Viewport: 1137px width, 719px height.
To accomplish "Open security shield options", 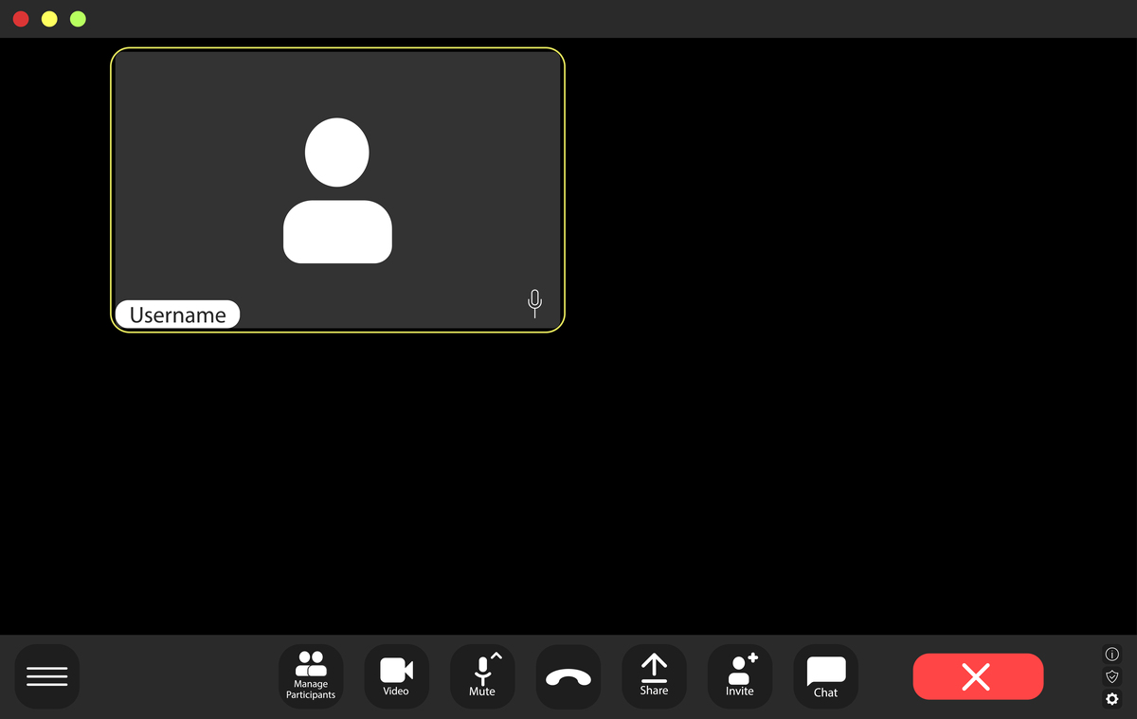I will (1112, 676).
